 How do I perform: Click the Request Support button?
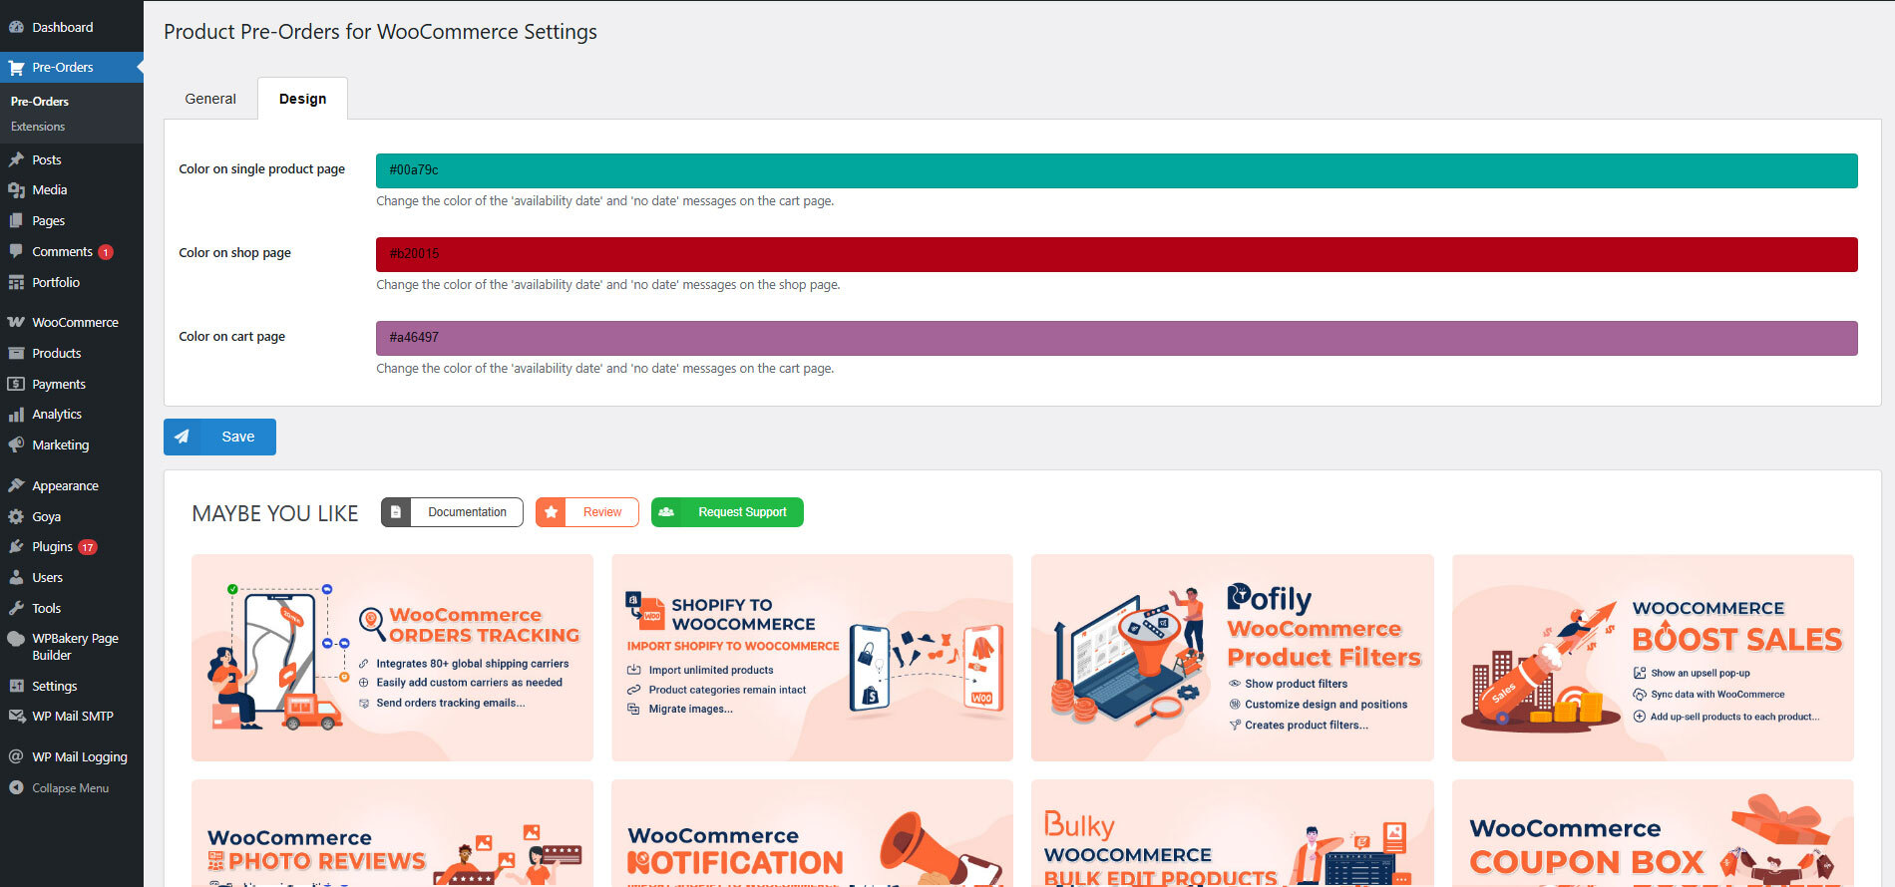tap(727, 512)
